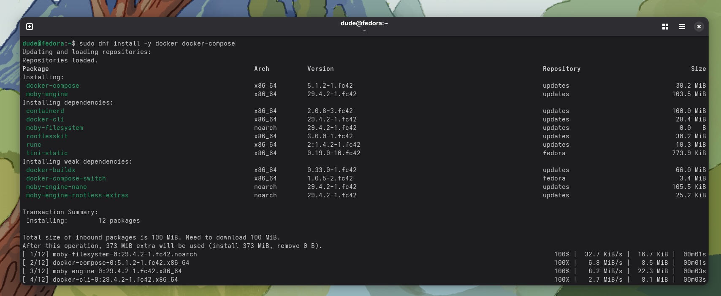Select the docker-compose package name

[x=53, y=86]
